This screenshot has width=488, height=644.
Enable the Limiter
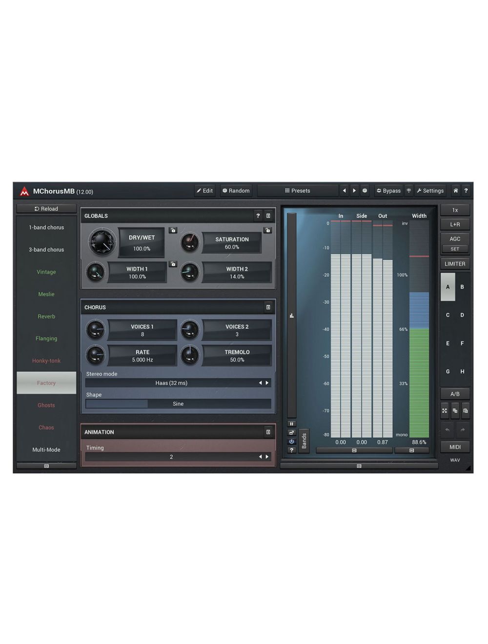[x=455, y=264]
